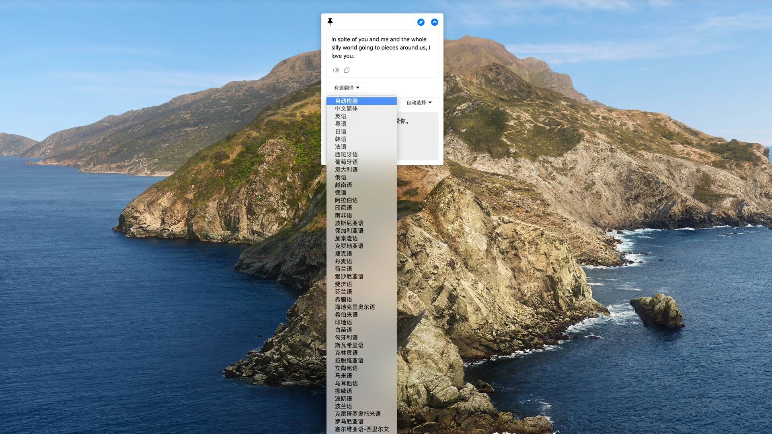Choose 中文简体 from the language list

pyautogui.click(x=346, y=108)
